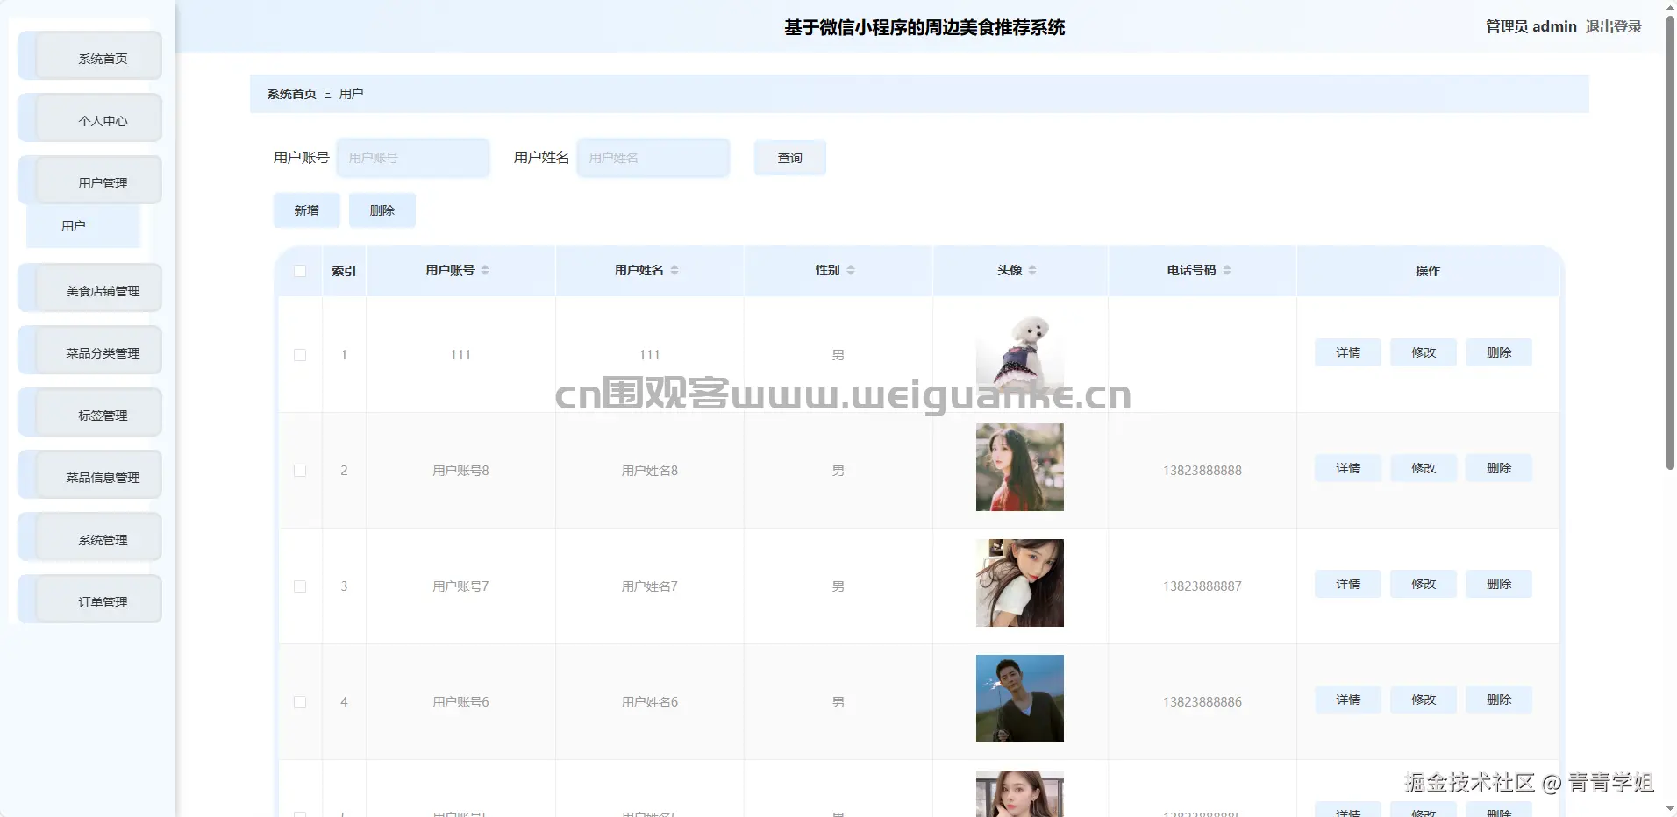The image size is (1677, 817).
Task: Expand 标签管理 in the sidebar
Action: [90, 413]
